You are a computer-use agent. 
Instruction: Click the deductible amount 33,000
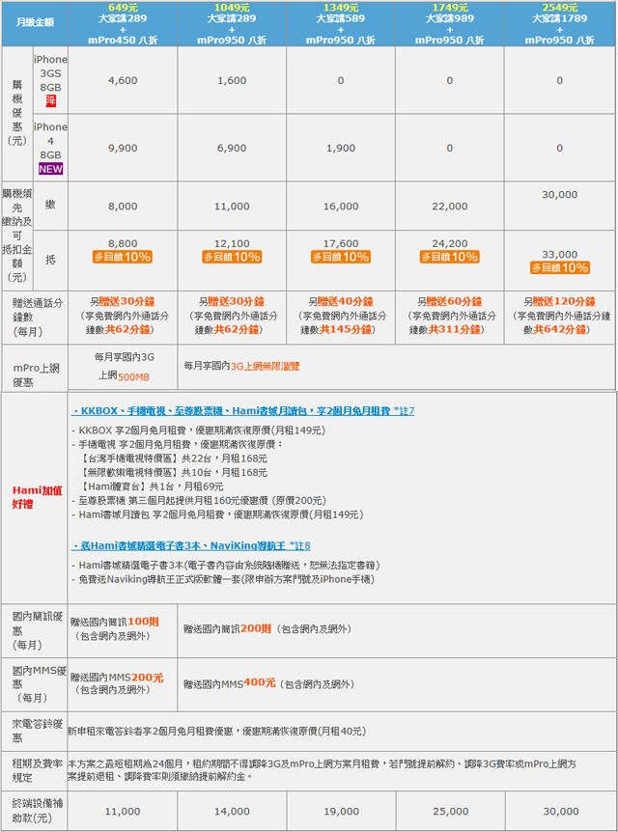coord(560,255)
